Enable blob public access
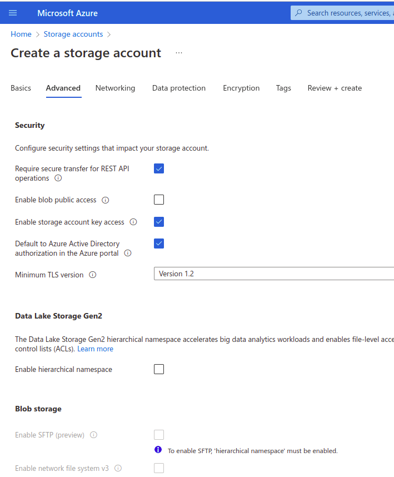Viewport: 394px width, 477px height. (x=159, y=200)
